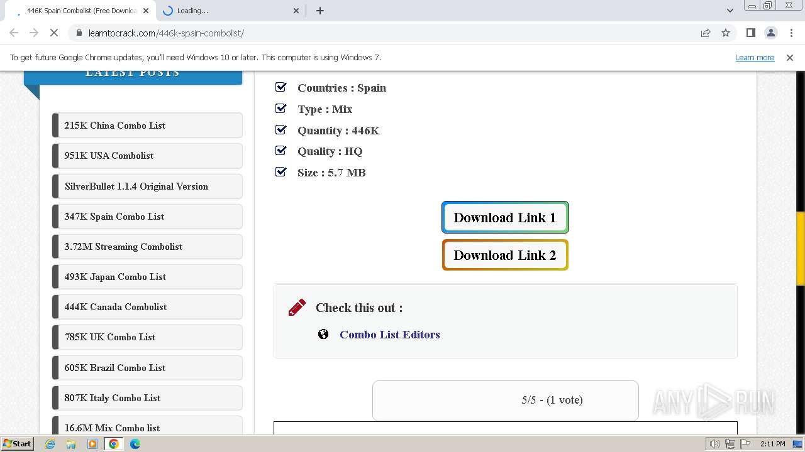The image size is (805, 452).
Task: Dismiss the Chrome update notification bar
Action: (x=790, y=57)
